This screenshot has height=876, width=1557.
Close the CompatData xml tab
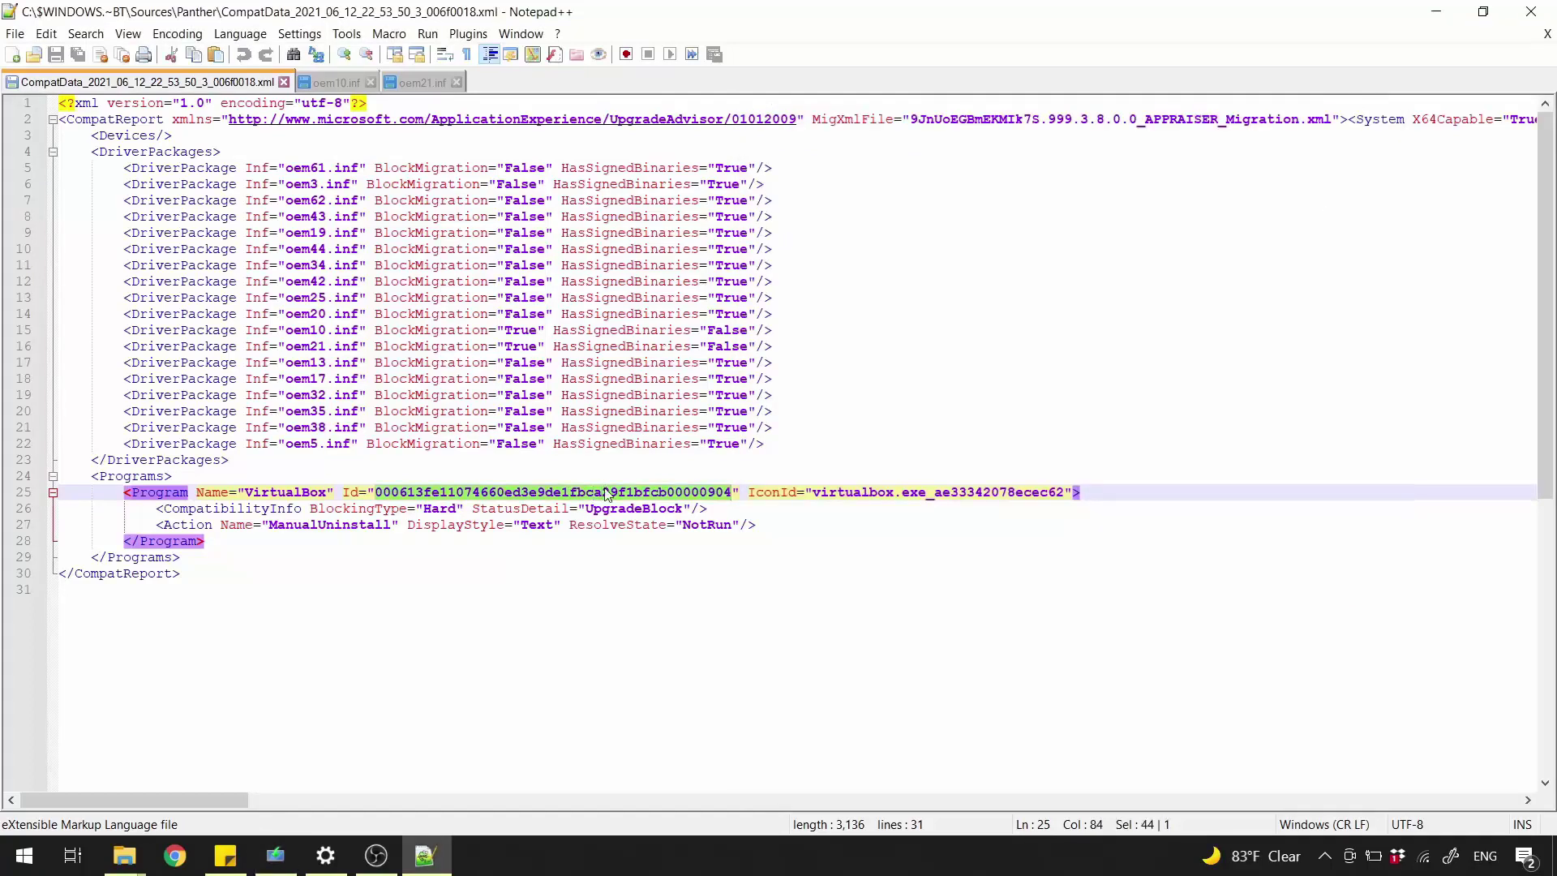point(284,82)
